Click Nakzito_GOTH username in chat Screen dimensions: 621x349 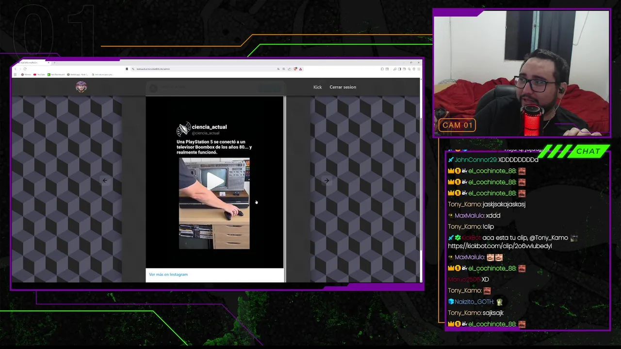[474, 301]
